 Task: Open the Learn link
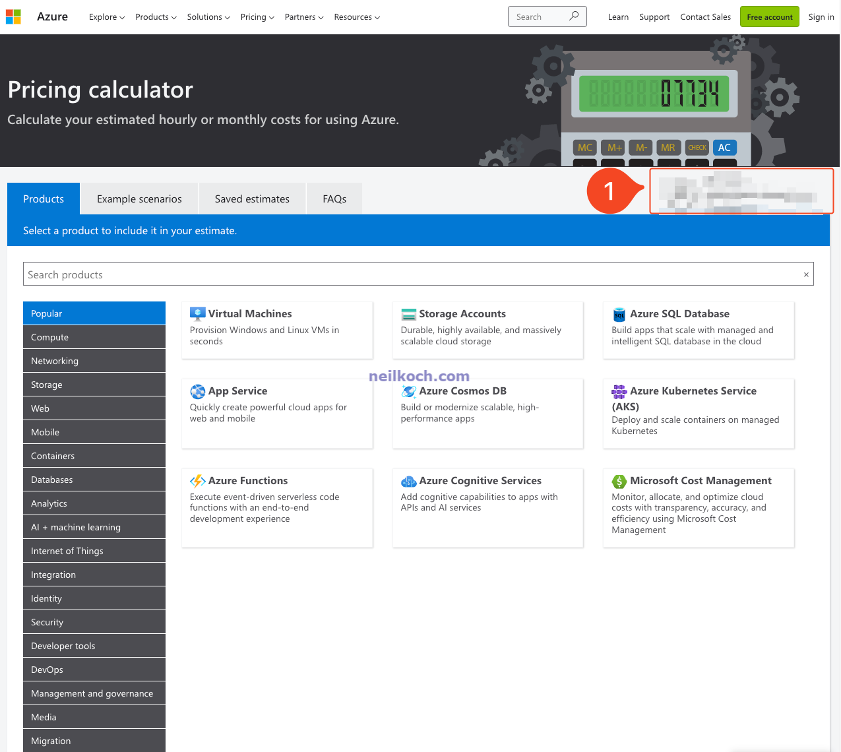coord(618,17)
